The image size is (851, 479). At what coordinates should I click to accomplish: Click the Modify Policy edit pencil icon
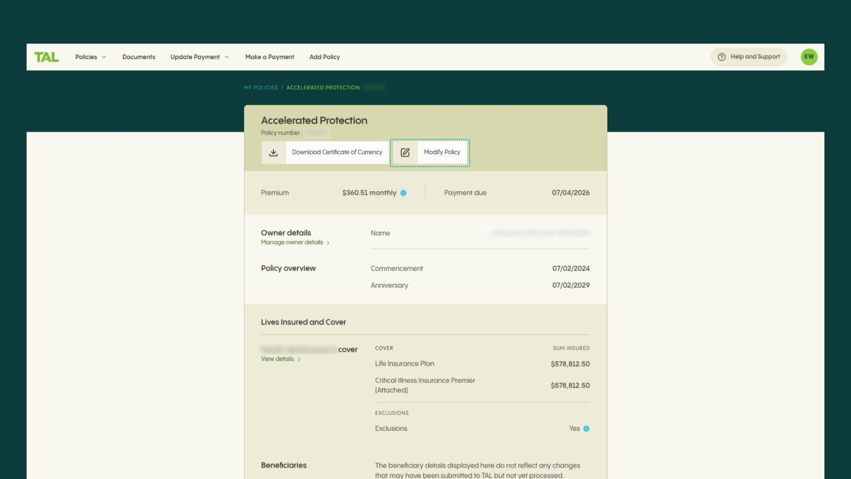pyautogui.click(x=405, y=153)
